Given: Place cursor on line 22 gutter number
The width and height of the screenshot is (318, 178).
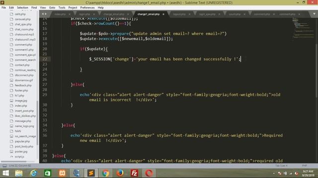Looking at the screenshot, I should [x=45, y=59].
